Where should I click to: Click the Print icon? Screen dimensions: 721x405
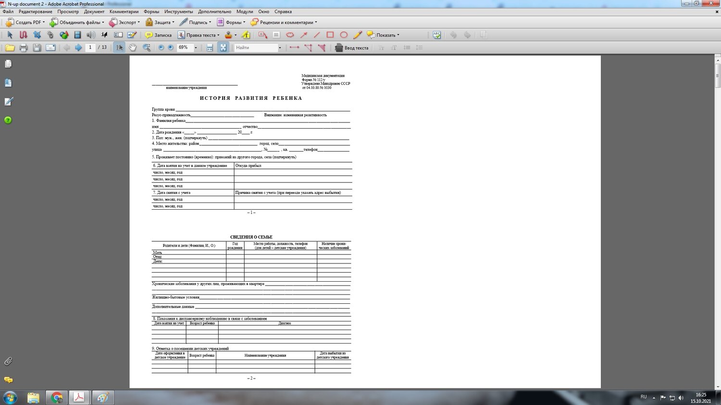[x=23, y=48]
